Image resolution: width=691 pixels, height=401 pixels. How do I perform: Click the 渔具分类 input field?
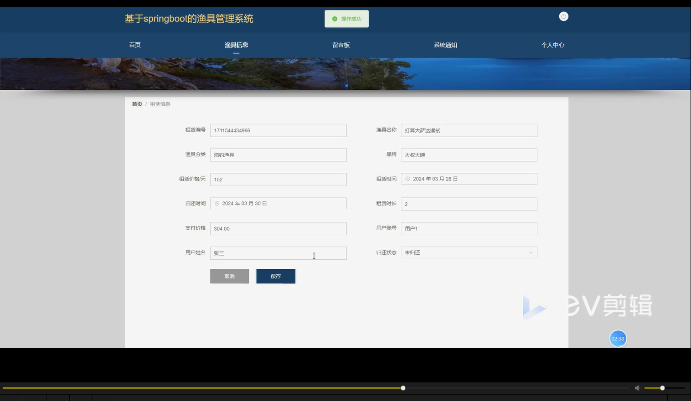pos(278,155)
